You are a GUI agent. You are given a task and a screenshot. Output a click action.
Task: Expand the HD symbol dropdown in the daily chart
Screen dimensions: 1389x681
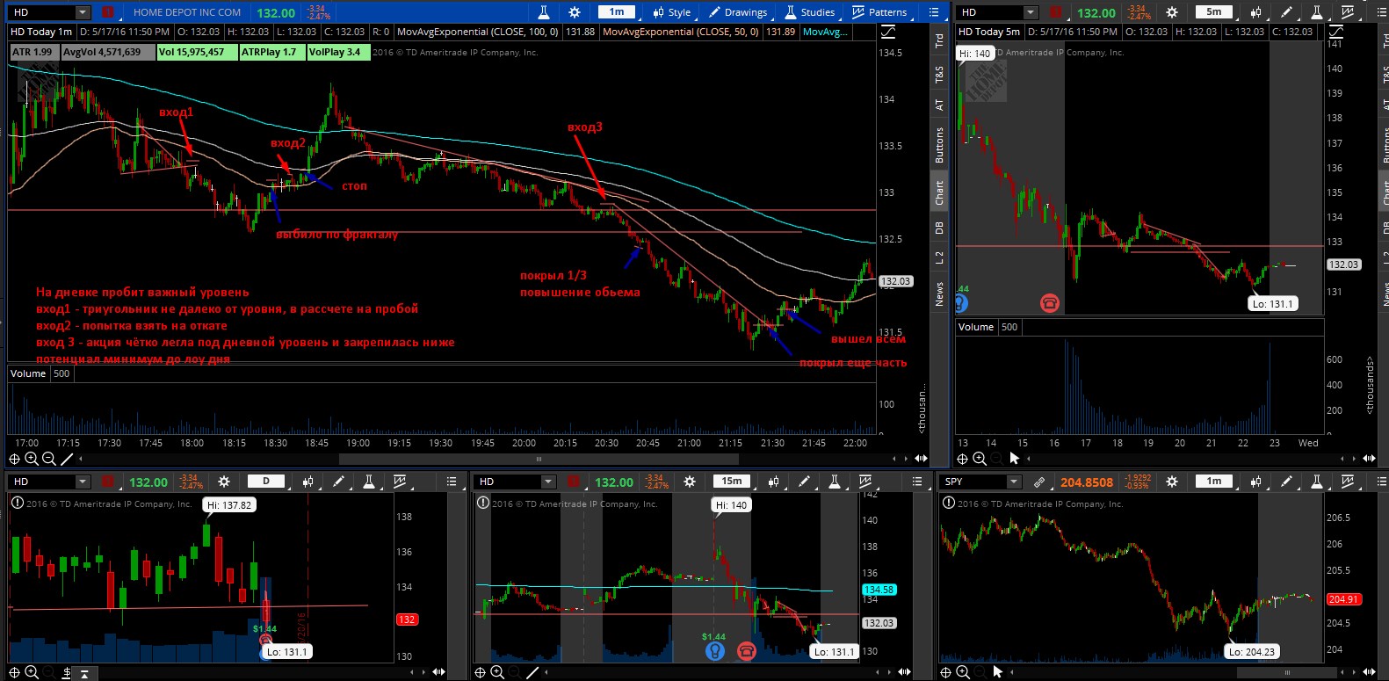83,482
